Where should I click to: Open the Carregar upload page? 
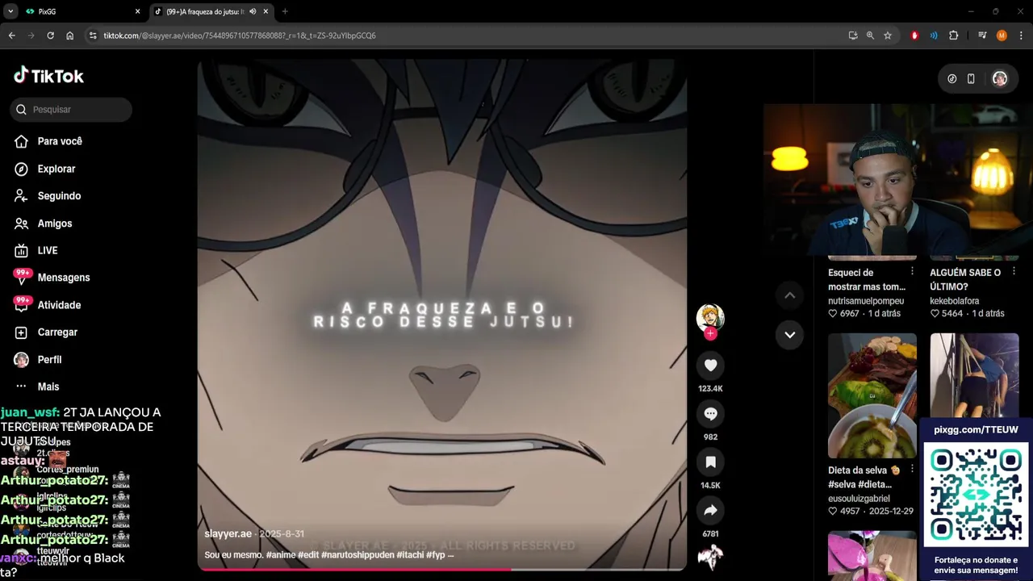(x=47, y=332)
